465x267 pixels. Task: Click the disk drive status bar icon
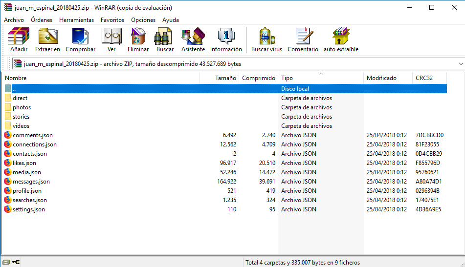pyautogui.click(x=6, y=262)
